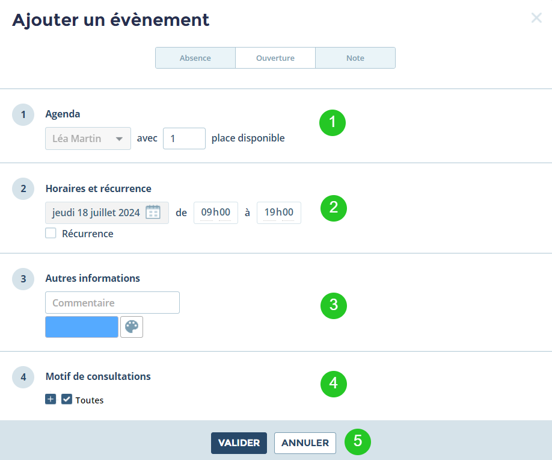Focus the available places number field
Viewport: 552px width, 460px height.
point(184,138)
